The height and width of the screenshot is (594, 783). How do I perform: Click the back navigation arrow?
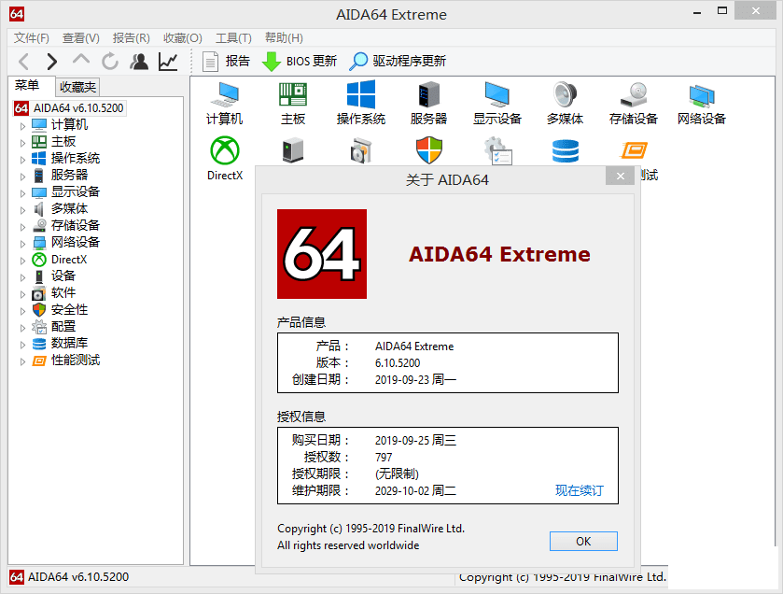click(x=23, y=62)
